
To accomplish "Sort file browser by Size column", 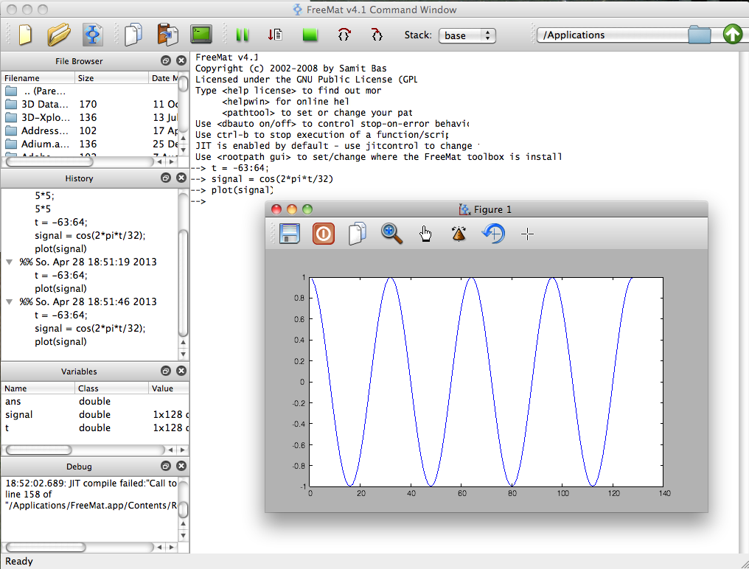I will tap(111, 78).
